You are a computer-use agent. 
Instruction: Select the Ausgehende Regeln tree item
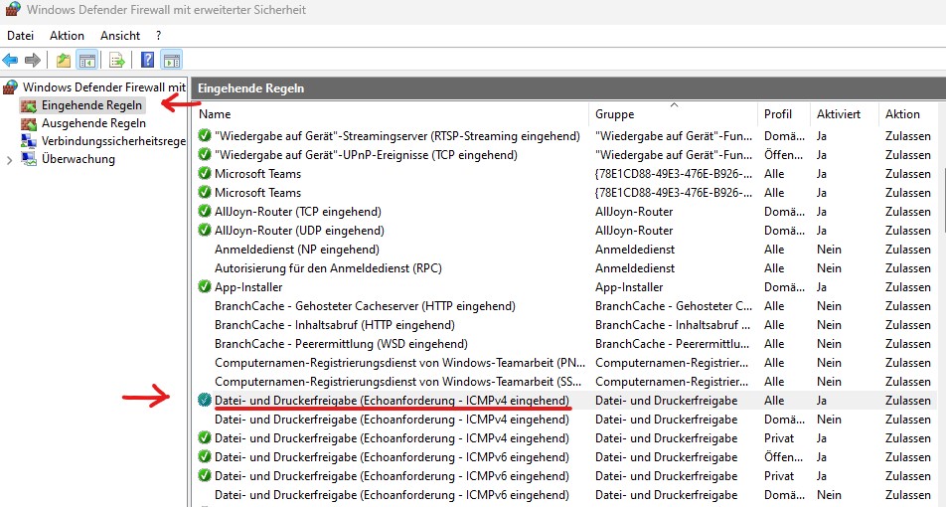coord(93,123)
